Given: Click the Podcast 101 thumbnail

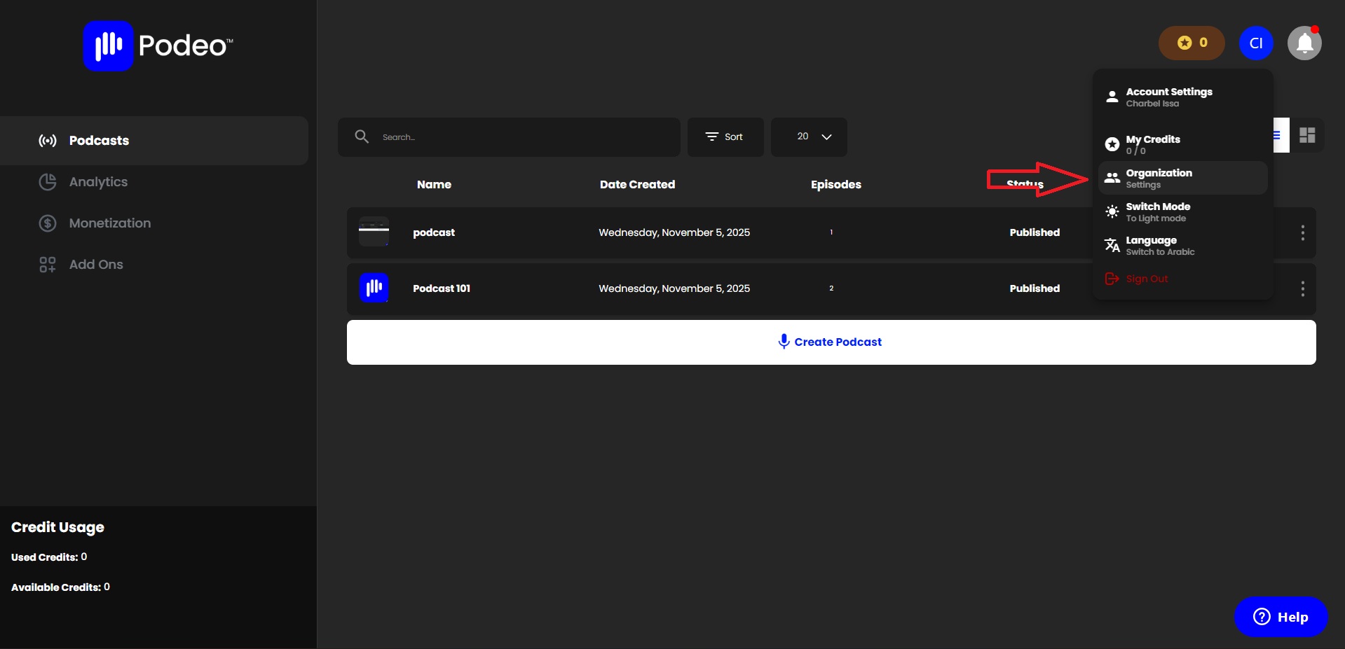Looking at the screenshot, I should tap(374, 288).
